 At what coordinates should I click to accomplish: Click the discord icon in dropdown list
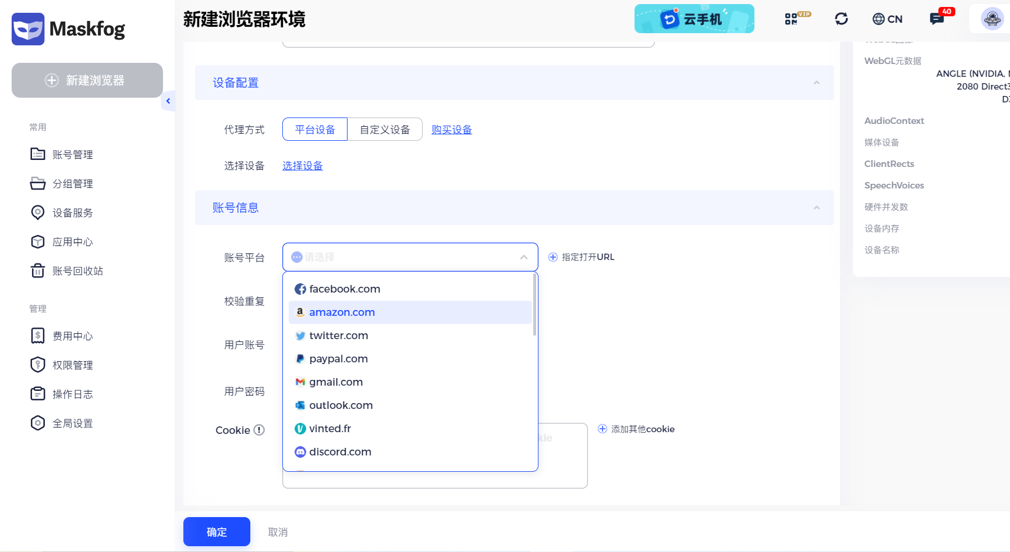(x=300, y=452)
